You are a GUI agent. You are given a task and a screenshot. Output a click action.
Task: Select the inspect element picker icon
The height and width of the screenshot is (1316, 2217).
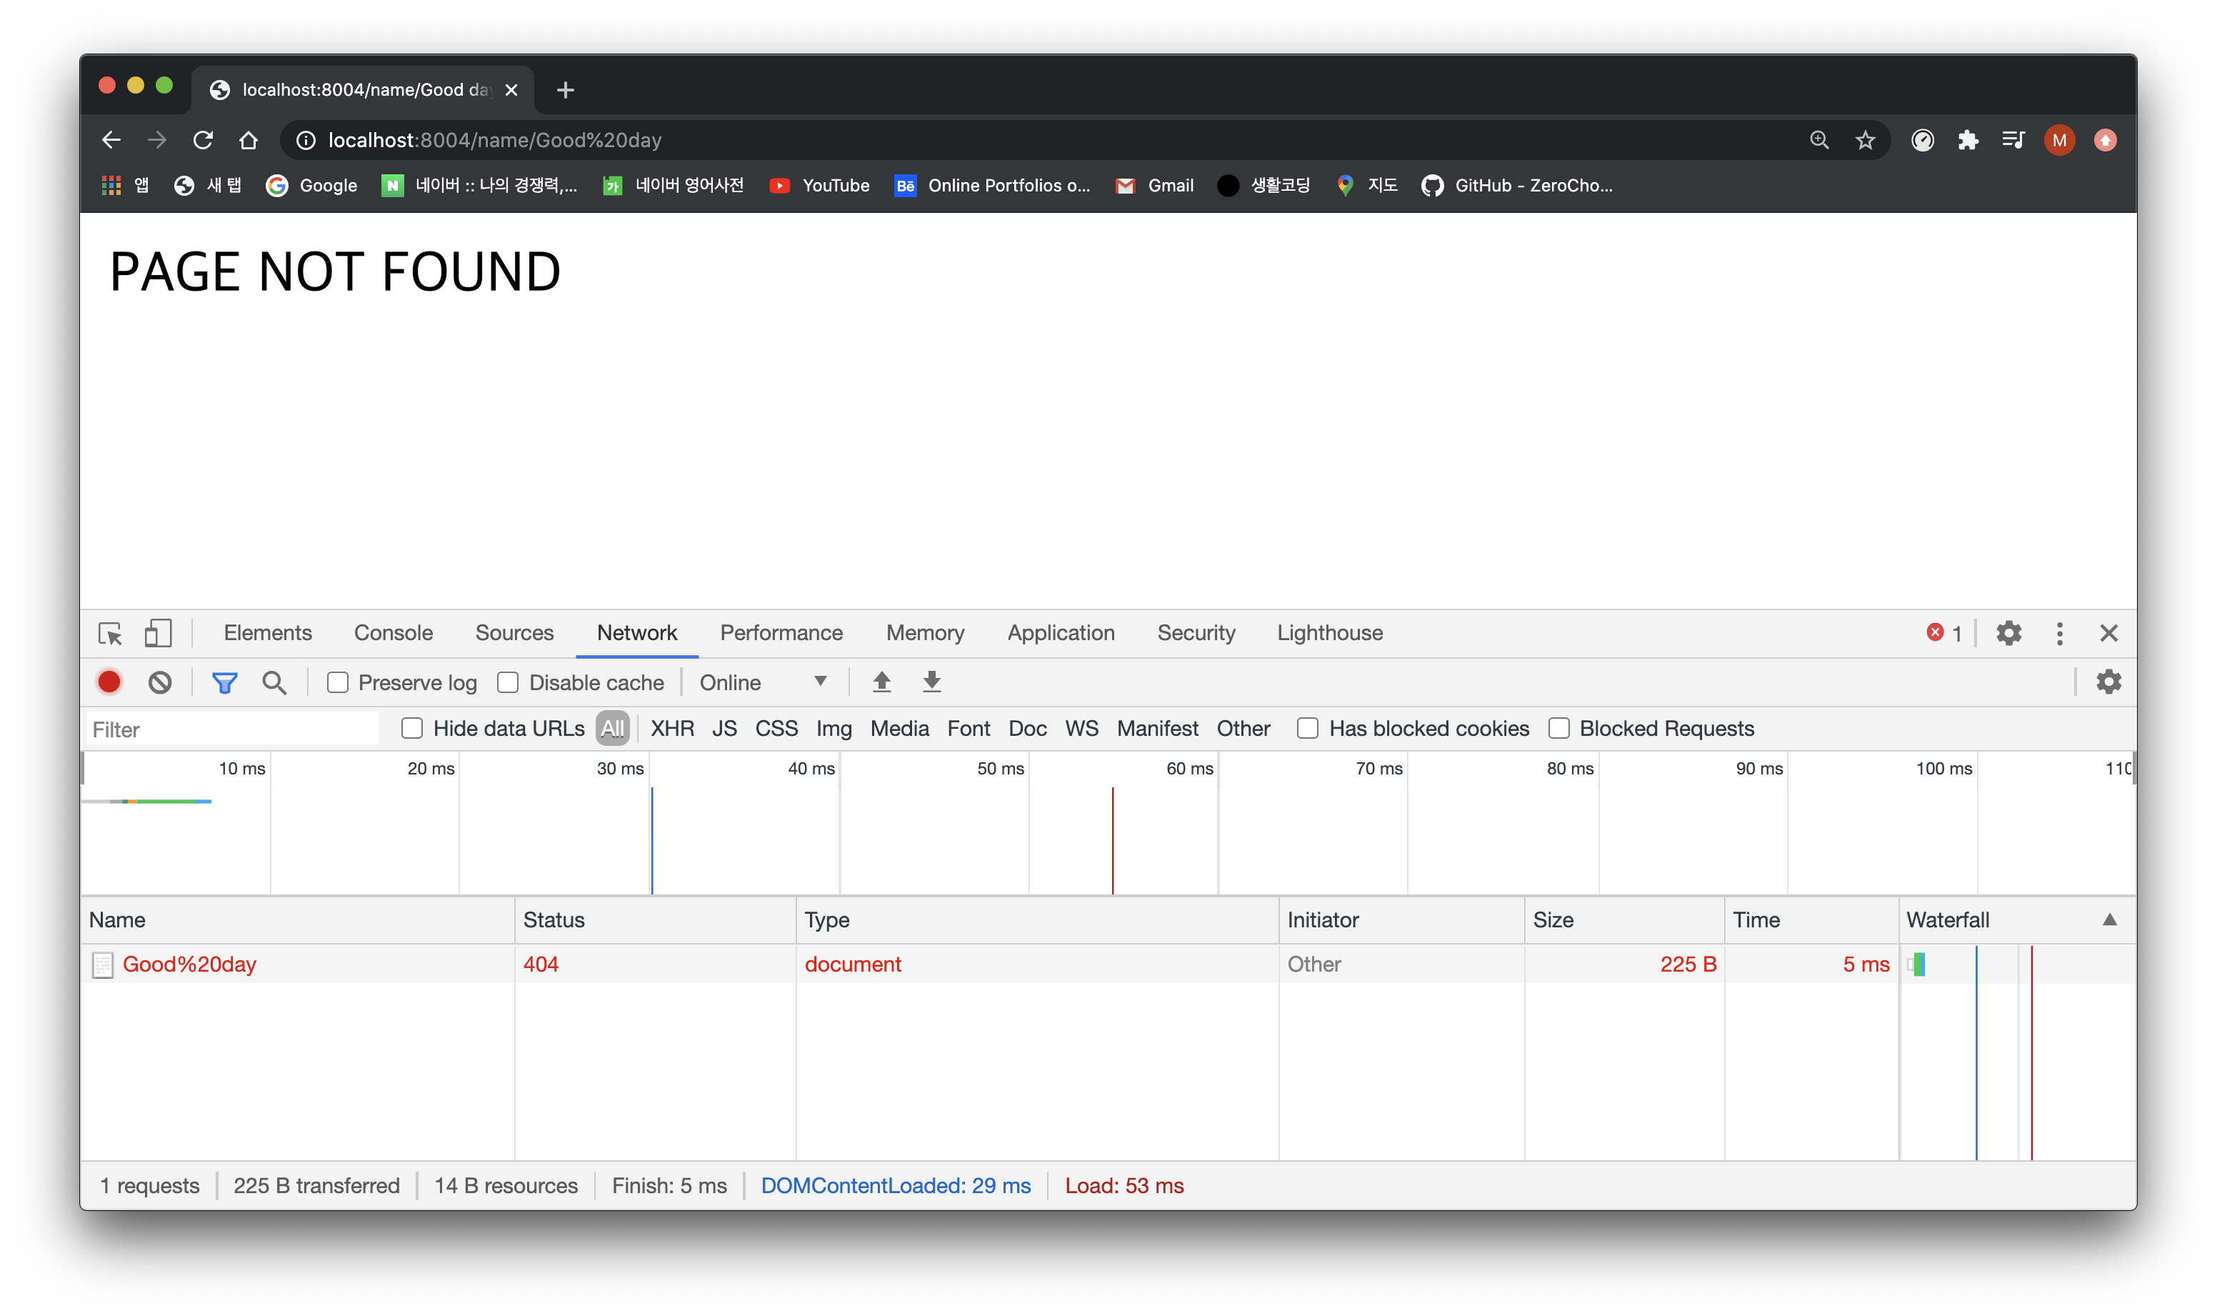click(x=111, y=633)
